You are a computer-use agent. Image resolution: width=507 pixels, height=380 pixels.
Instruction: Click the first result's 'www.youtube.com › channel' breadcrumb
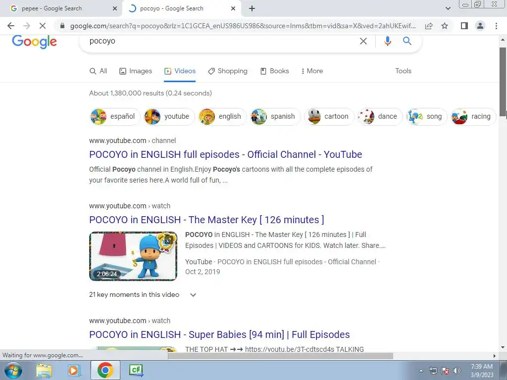133,141
